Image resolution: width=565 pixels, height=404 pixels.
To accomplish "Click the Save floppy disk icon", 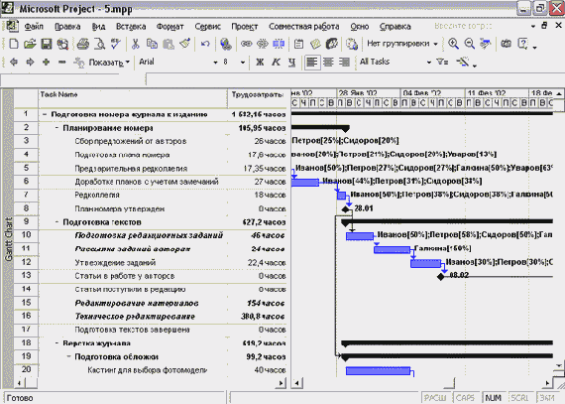I will 47,44.
